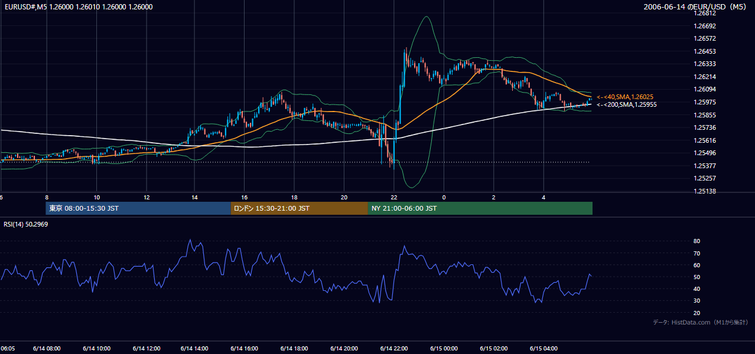Click the RSI 50 level label
The height and width of the screenshot is (354, 755).
697,277
